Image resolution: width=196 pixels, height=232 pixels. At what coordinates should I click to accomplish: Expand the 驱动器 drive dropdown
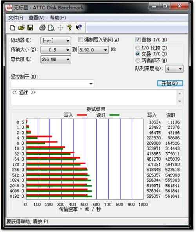56,40
